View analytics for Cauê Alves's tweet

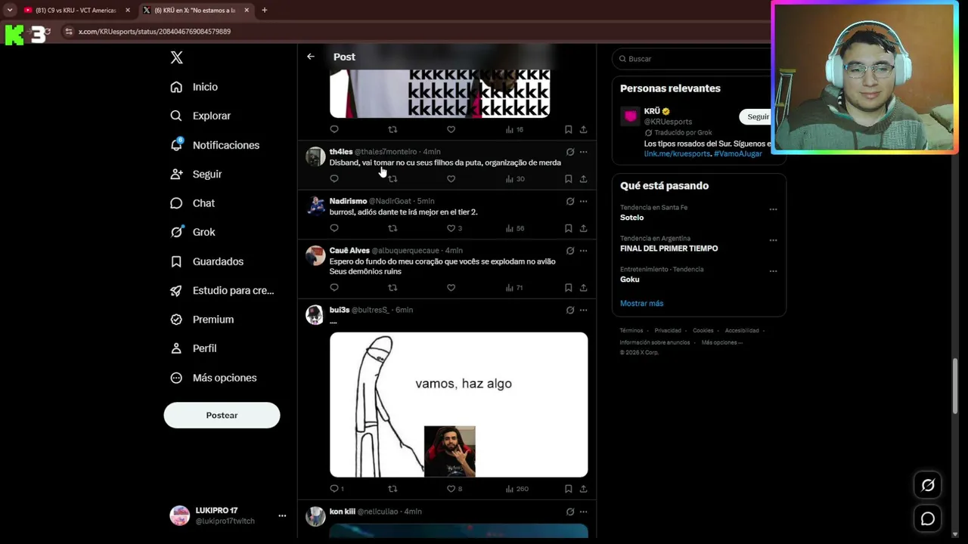(x=514, y=288)
